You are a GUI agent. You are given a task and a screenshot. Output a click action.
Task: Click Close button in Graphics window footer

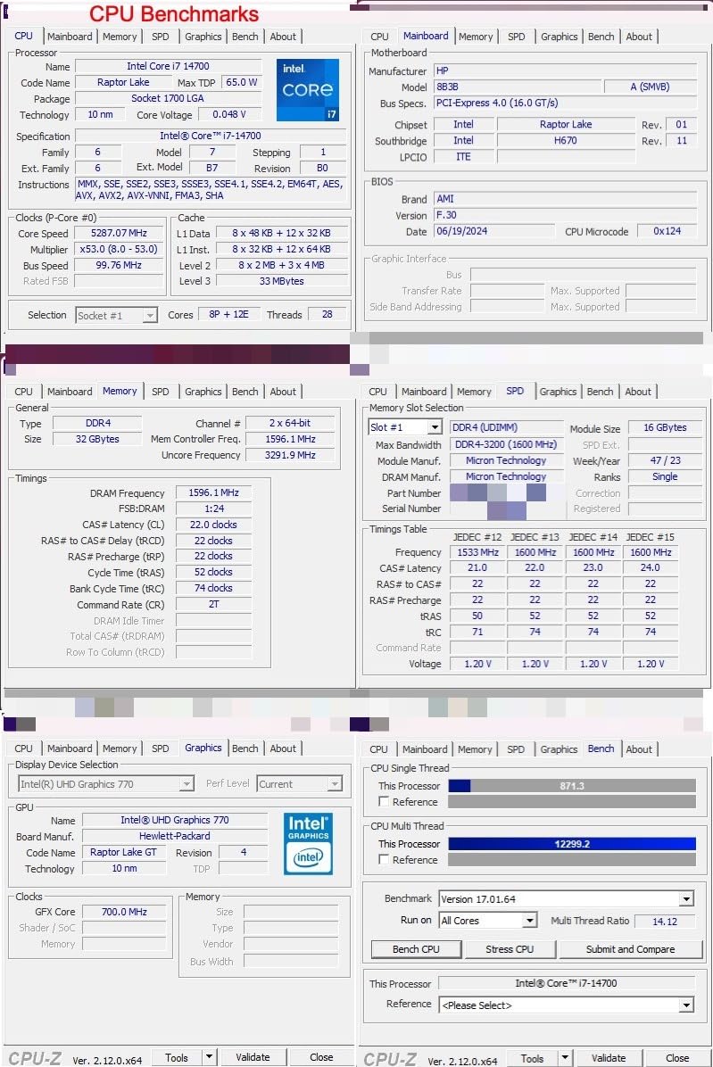[x=321, y=1057]
